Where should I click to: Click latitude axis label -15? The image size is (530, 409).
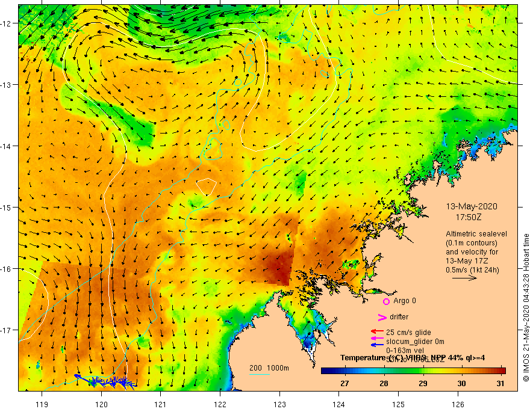point(6,207)
